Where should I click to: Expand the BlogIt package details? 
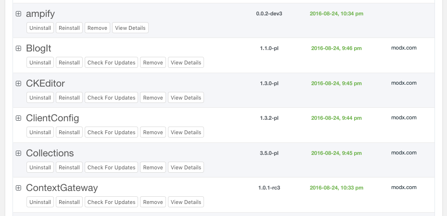tap(18, 49)
